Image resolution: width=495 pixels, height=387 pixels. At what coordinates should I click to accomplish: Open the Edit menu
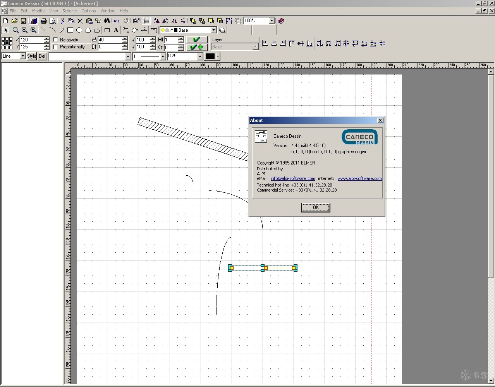tap(24, 11)
